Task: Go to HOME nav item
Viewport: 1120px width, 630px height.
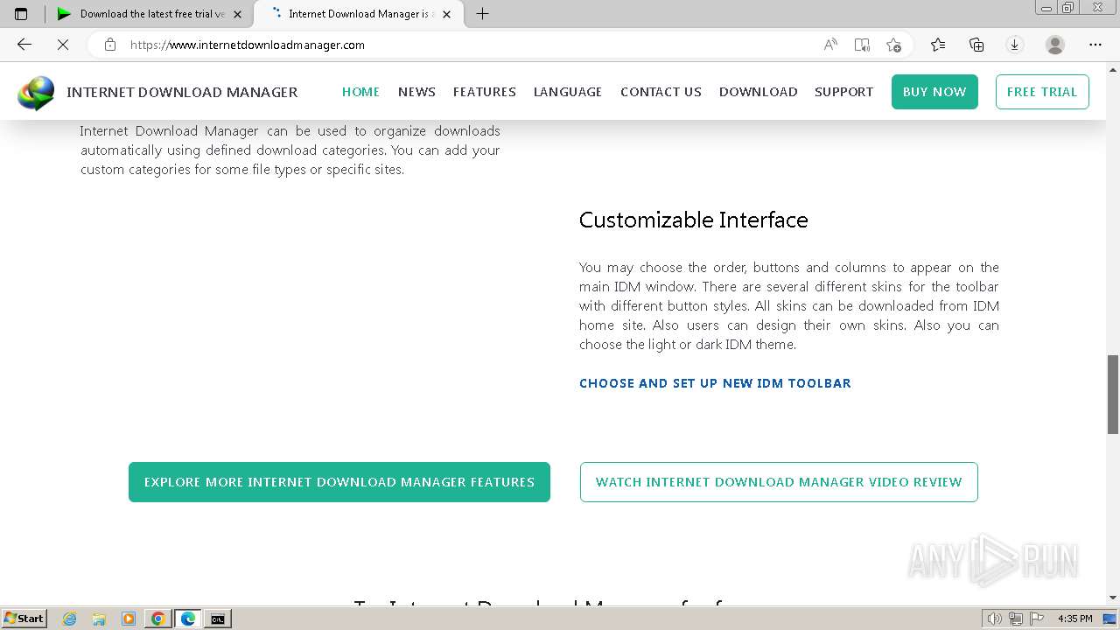Action: point(360,92)
